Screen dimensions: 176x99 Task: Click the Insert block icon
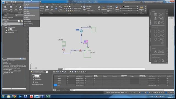[84, 8]
